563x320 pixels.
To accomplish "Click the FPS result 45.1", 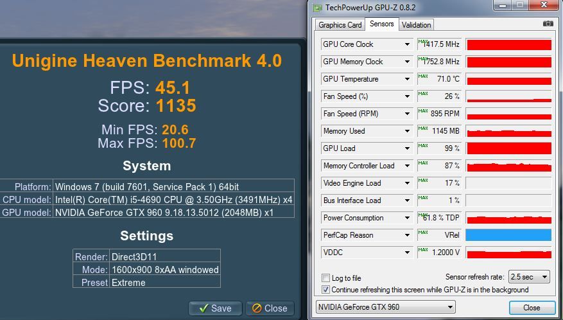I will click(172, 88).
